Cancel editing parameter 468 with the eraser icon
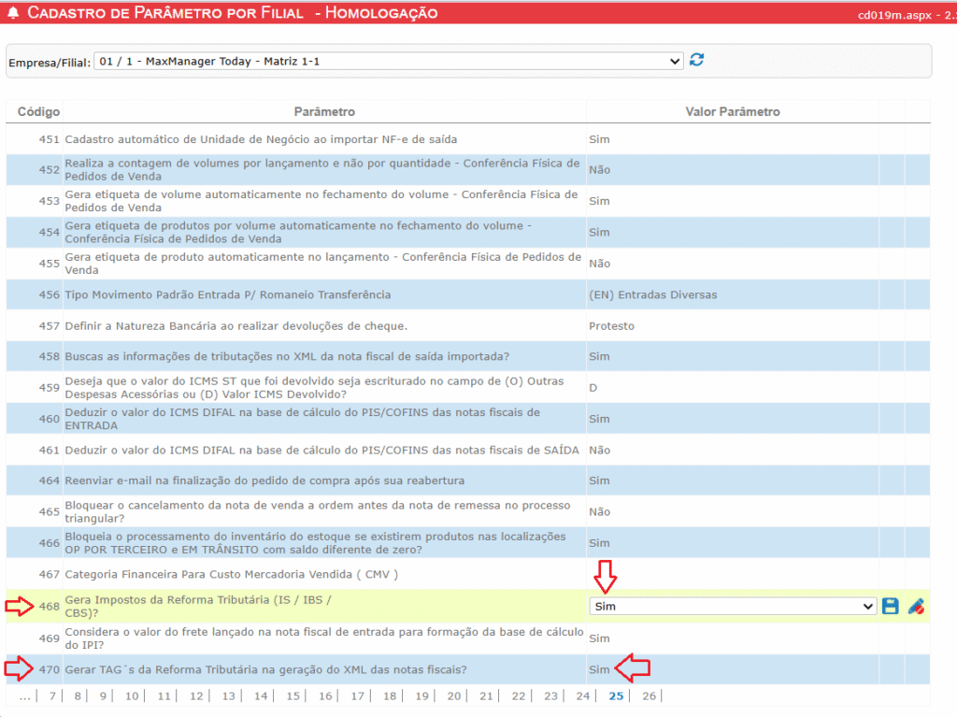957x717 pixels. pos(916,606)
